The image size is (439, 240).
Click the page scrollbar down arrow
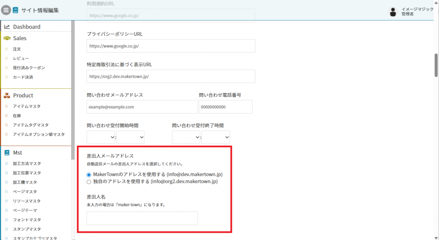pos(436,238)
